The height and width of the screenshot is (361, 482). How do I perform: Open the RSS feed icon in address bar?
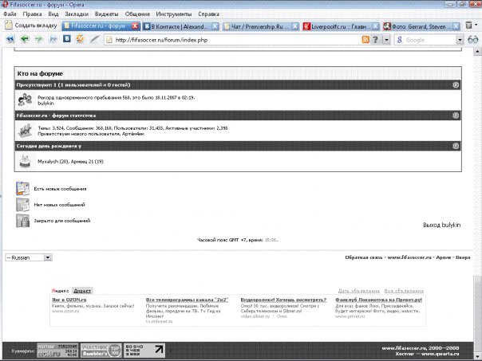point(365,40)
